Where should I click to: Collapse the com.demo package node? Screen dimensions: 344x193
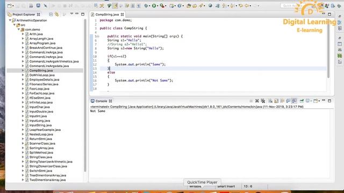click(x=19, y=29)
